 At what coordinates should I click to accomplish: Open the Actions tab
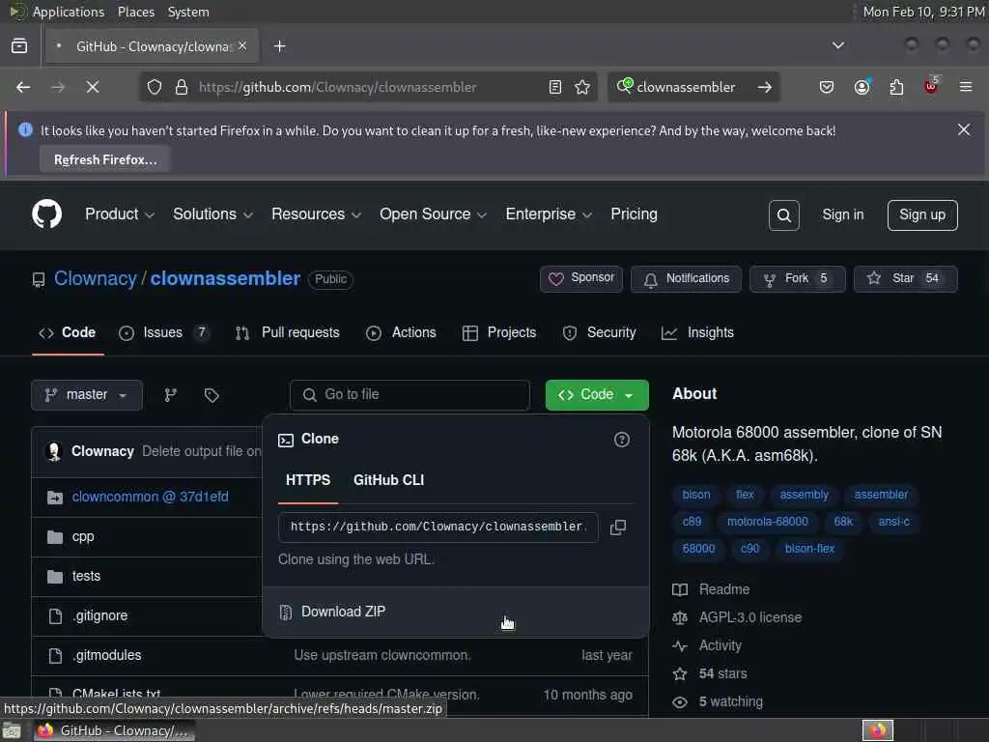[401, 332]
